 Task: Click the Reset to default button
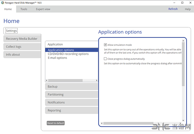click(x=56, y=123)
